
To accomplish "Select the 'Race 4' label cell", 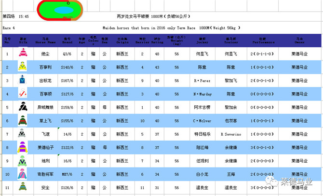I will pyautogui.click(x=9, y=28).
